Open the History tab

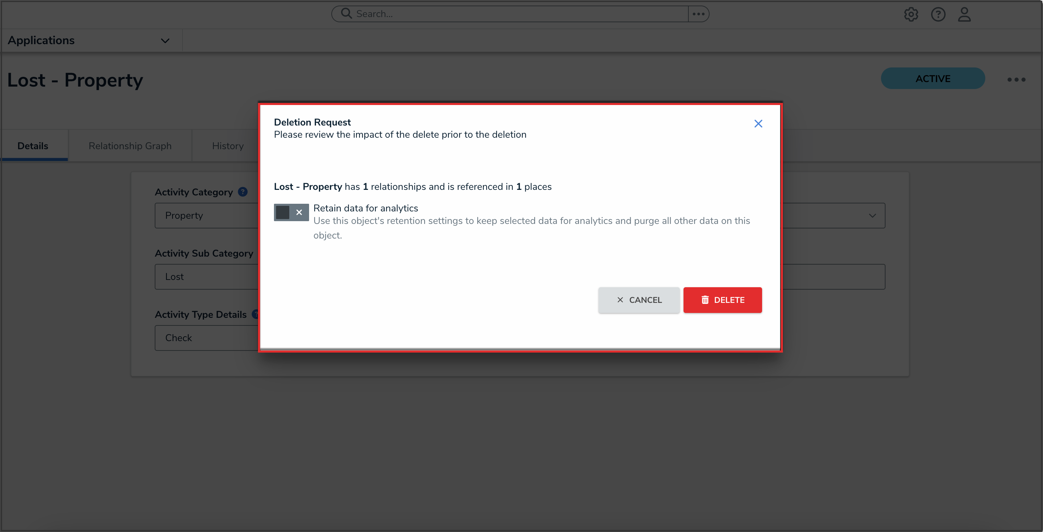coord(228,146)
